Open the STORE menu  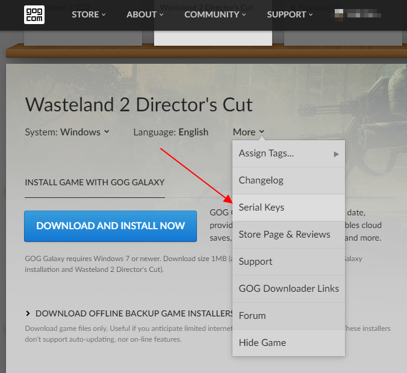[x=89, y=14]
